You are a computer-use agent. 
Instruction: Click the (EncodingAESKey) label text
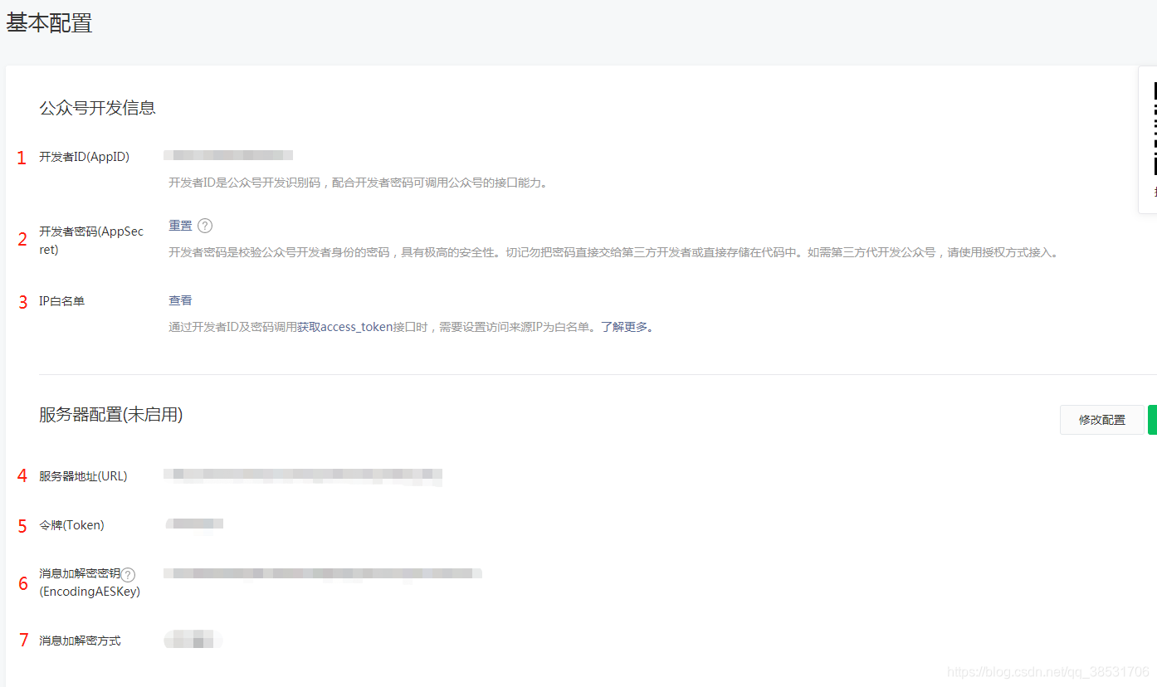coord(90,592)
